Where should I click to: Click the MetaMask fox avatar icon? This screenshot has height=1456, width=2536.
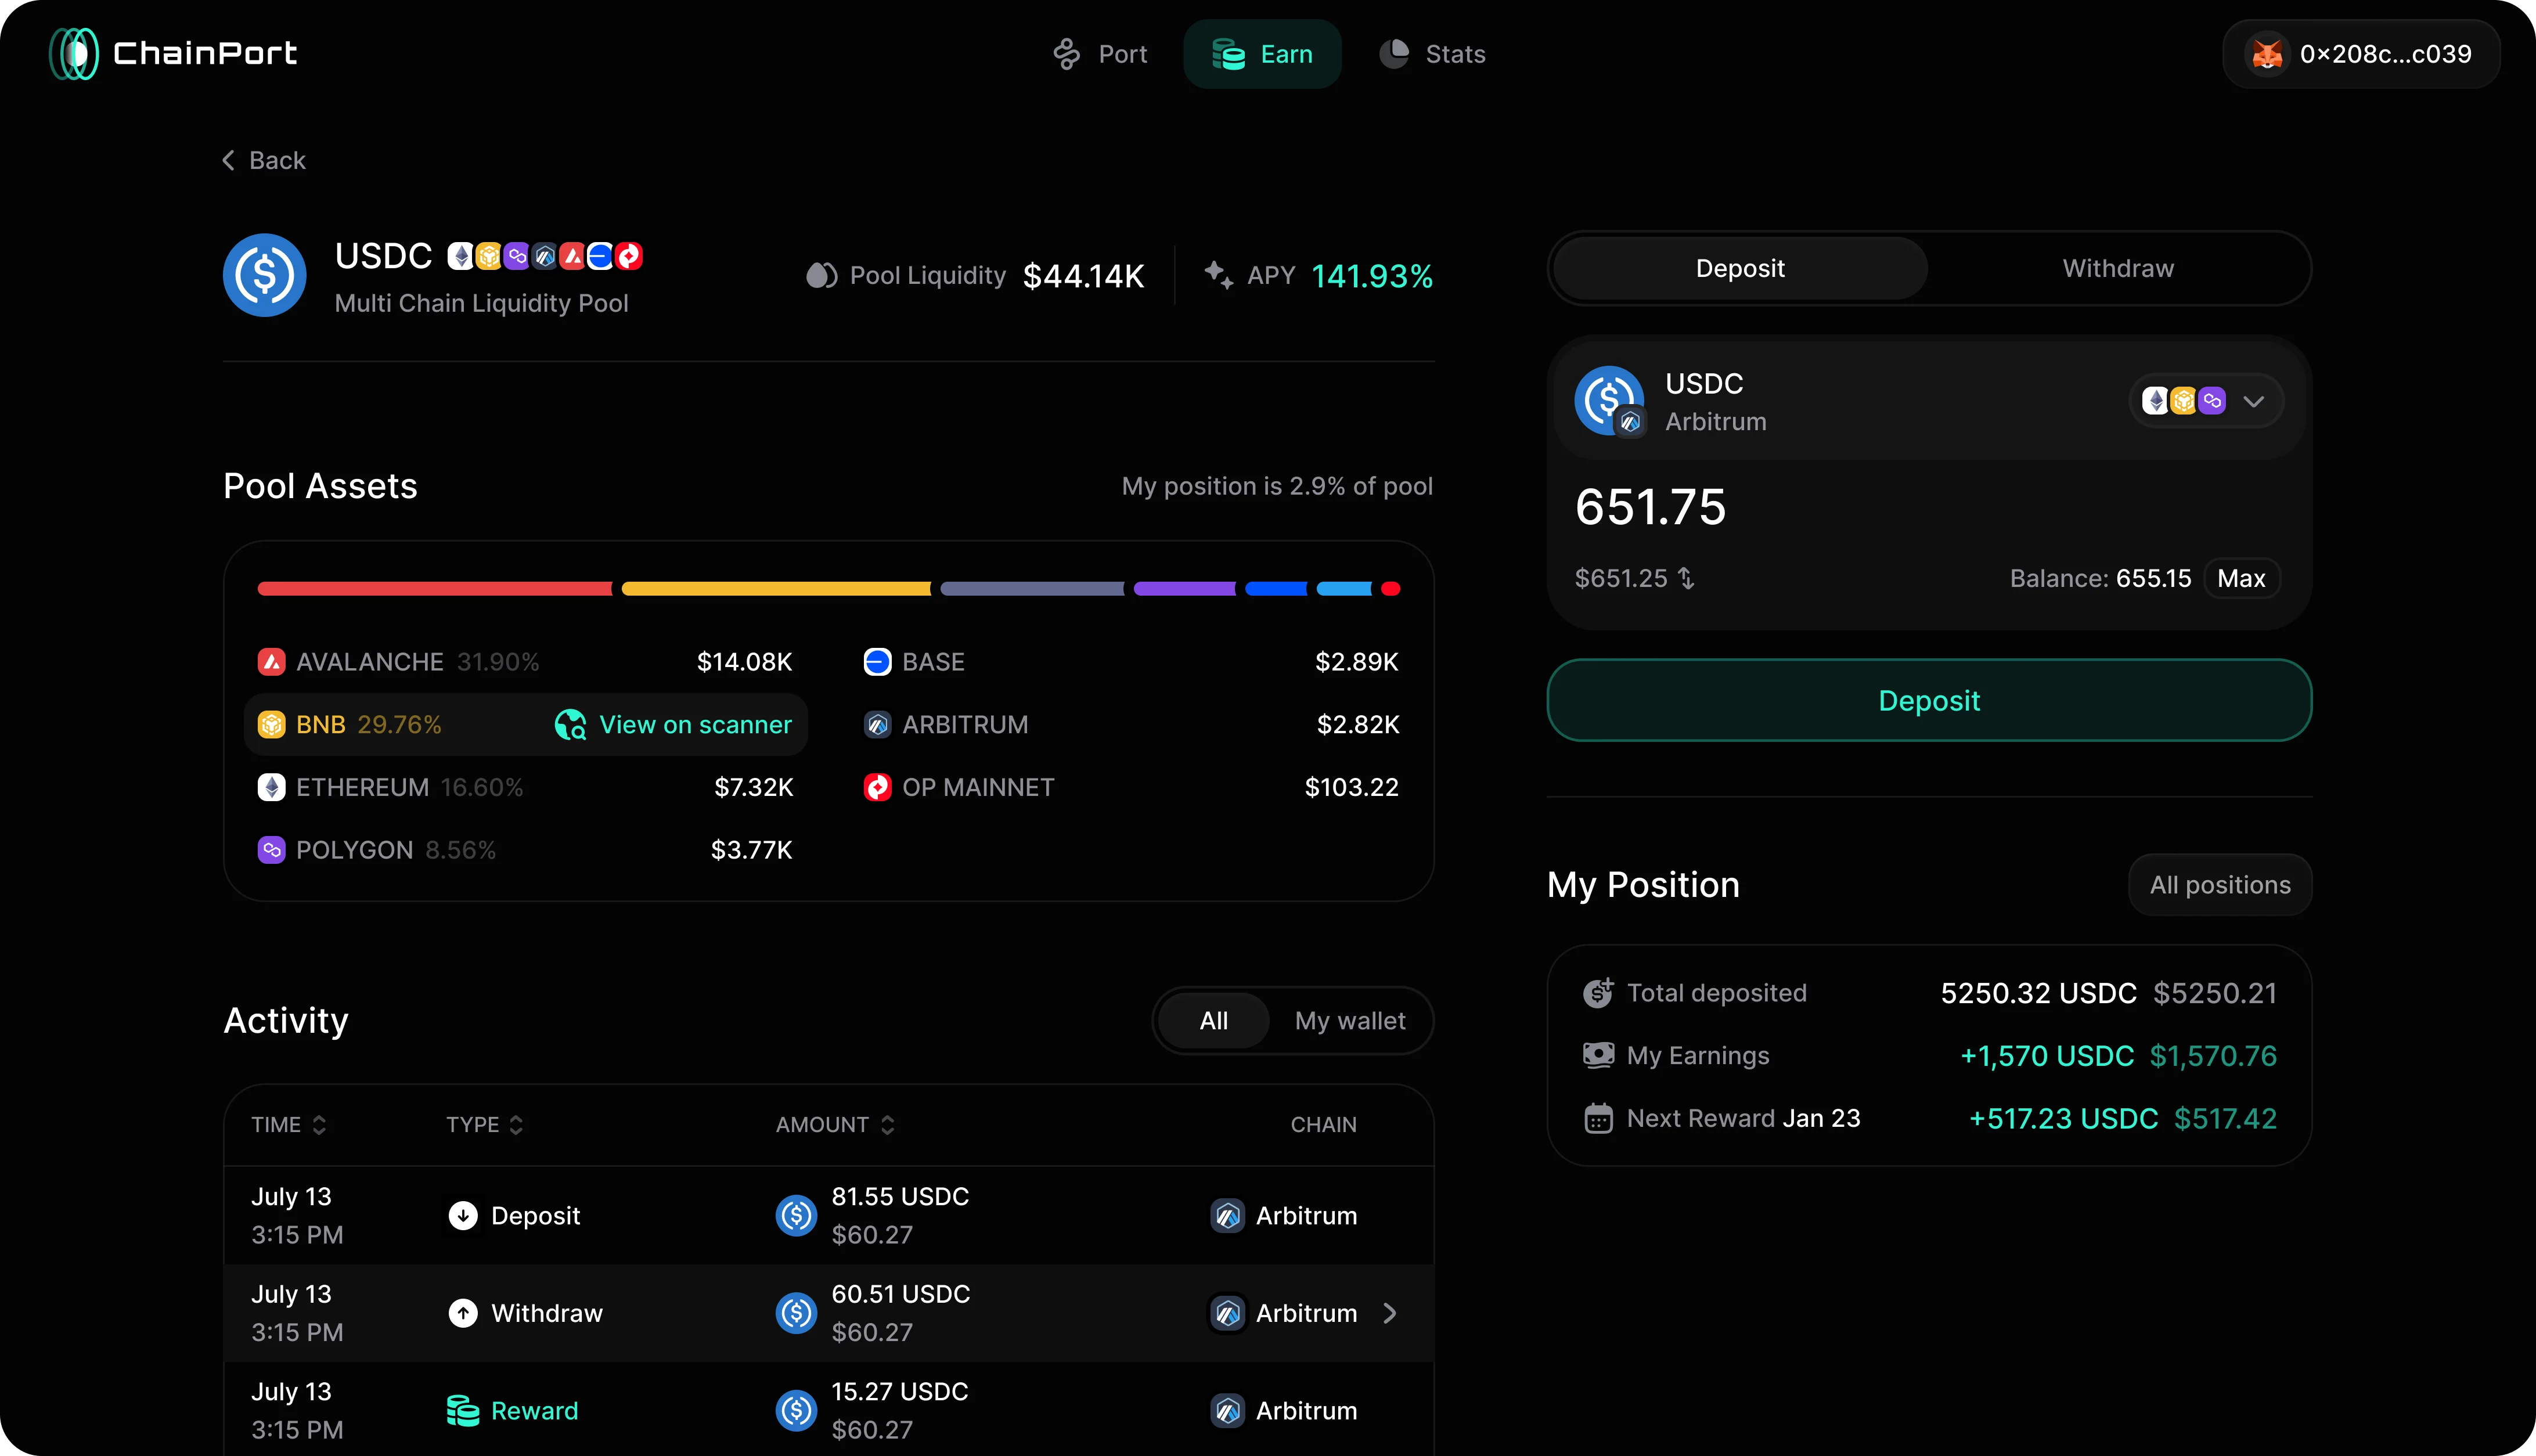click(x=2267, y=54)
